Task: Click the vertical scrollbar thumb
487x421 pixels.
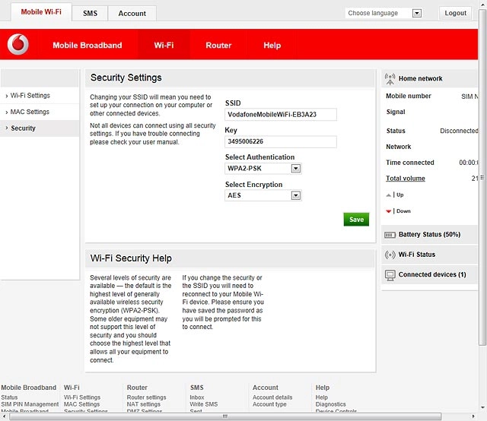Action: 482,178
